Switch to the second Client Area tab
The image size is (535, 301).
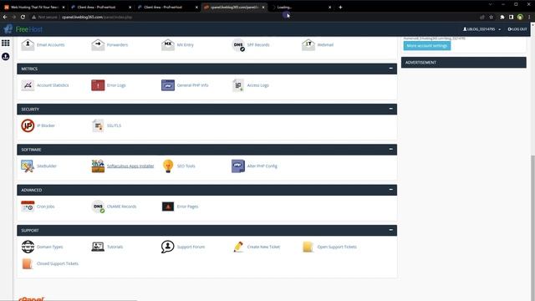point(167,8)
